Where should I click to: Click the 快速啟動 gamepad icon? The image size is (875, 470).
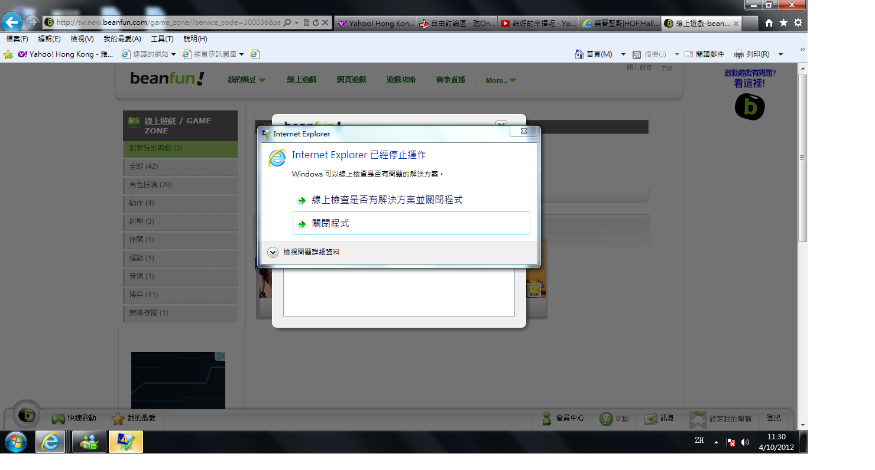coord(58,419)
